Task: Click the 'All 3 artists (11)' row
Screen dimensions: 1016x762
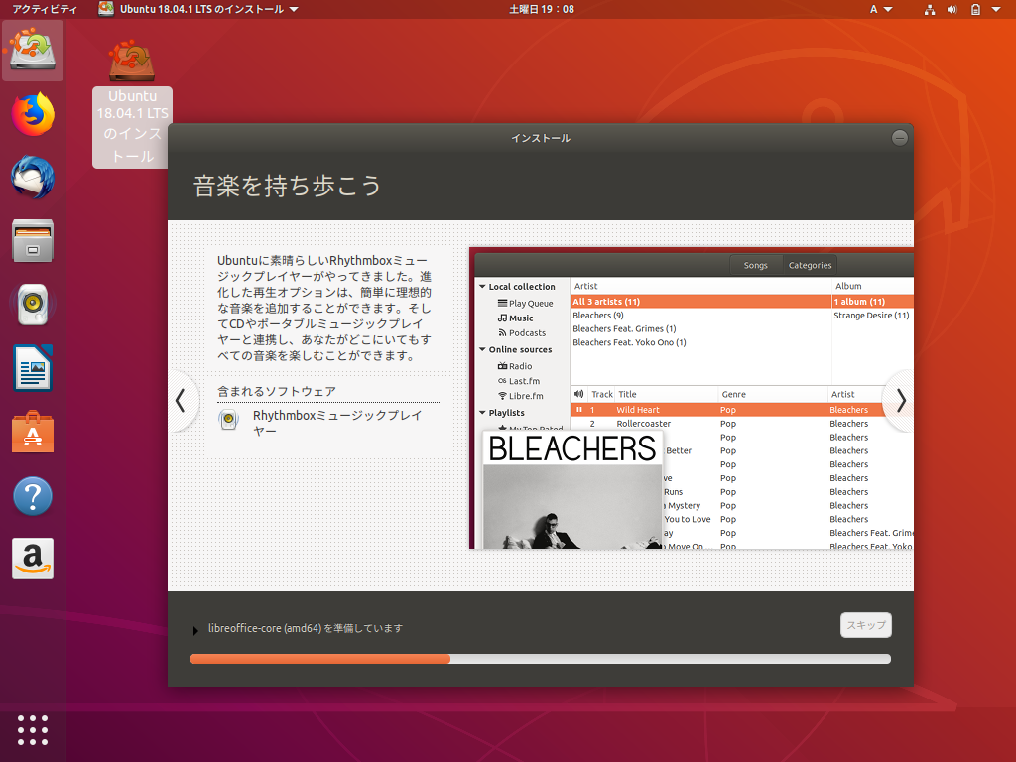Action: (x=700, y=302)
